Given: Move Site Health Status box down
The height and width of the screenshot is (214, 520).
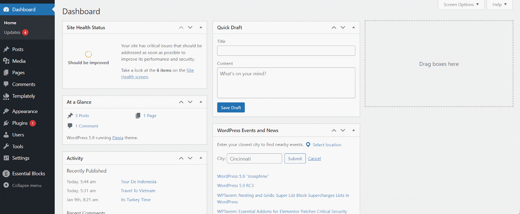Looking at the screenshot, I should [x=190, y=28].
